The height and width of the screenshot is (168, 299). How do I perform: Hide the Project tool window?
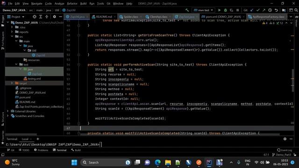pyautogui.click(x=60, y=17)
